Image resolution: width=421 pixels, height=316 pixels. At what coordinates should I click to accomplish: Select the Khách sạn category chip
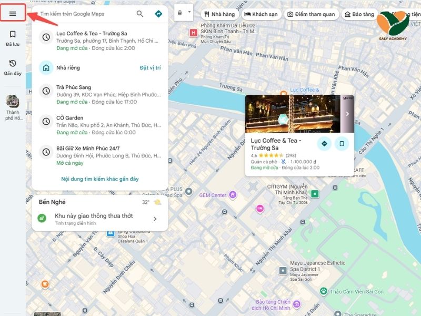click(x=261, y=14)
